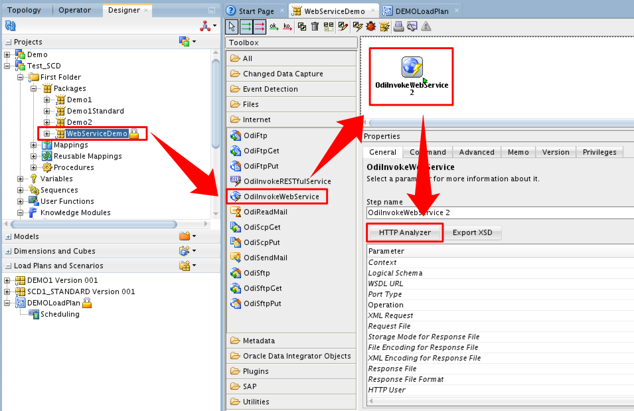Click the rearrange steps layout icon
Screen dimensions: 634x411
pyautogui.click(x=329, y=27)
